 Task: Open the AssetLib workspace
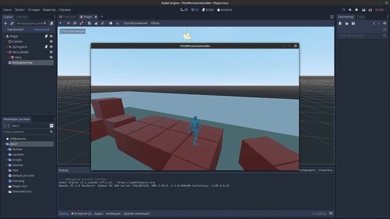point(225,10)
